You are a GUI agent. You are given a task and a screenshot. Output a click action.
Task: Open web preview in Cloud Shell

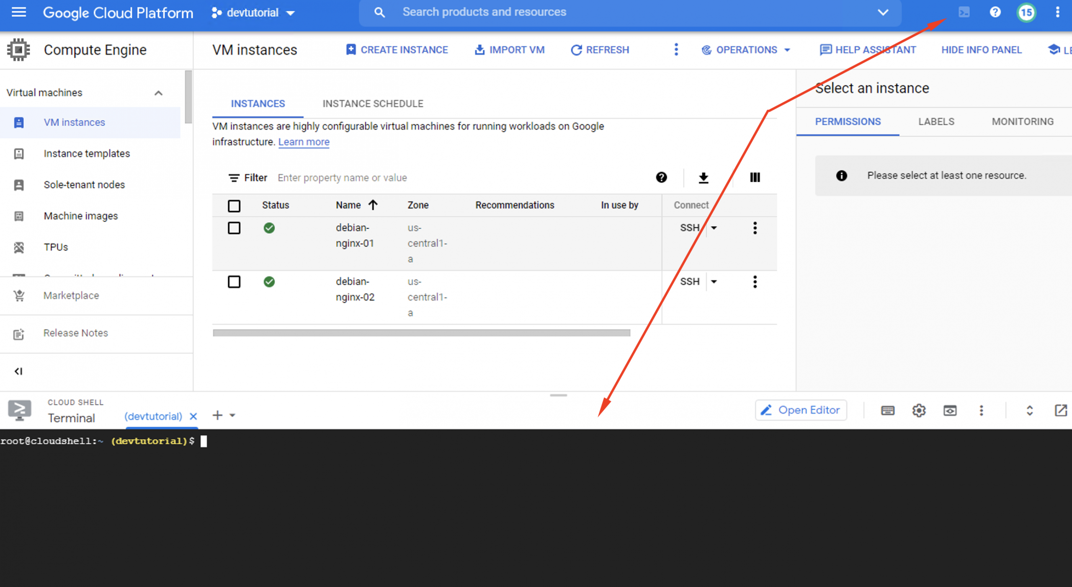[950, 410]
